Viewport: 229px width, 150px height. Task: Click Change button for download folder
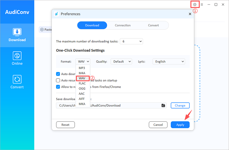[x=180, y=105]
